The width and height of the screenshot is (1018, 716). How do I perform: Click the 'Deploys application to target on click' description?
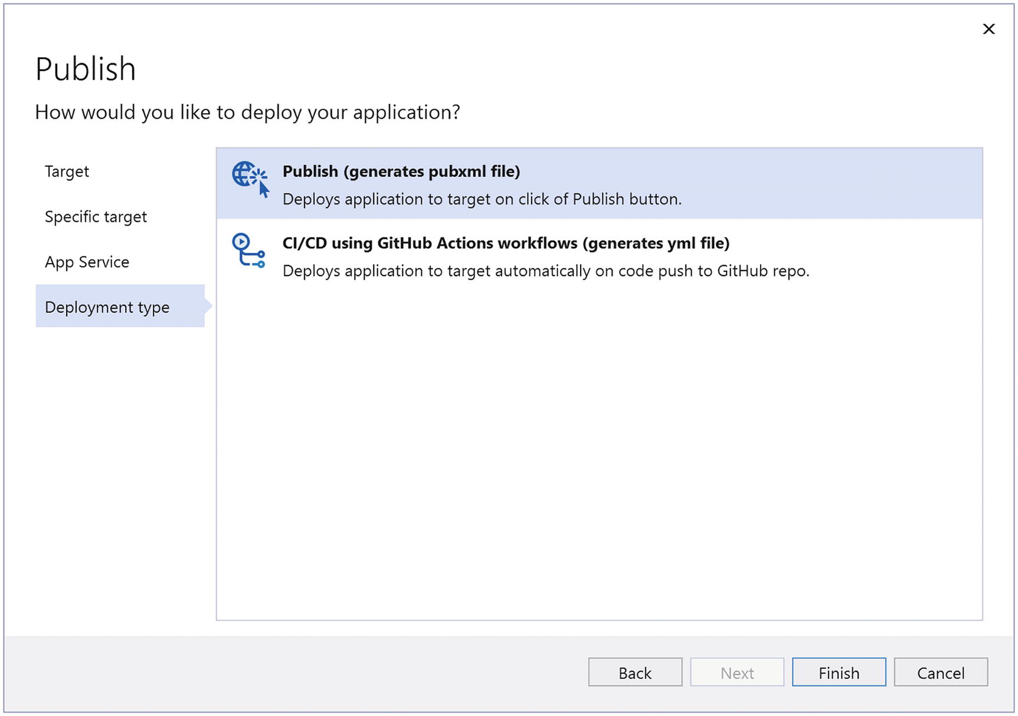pos(482,199)
